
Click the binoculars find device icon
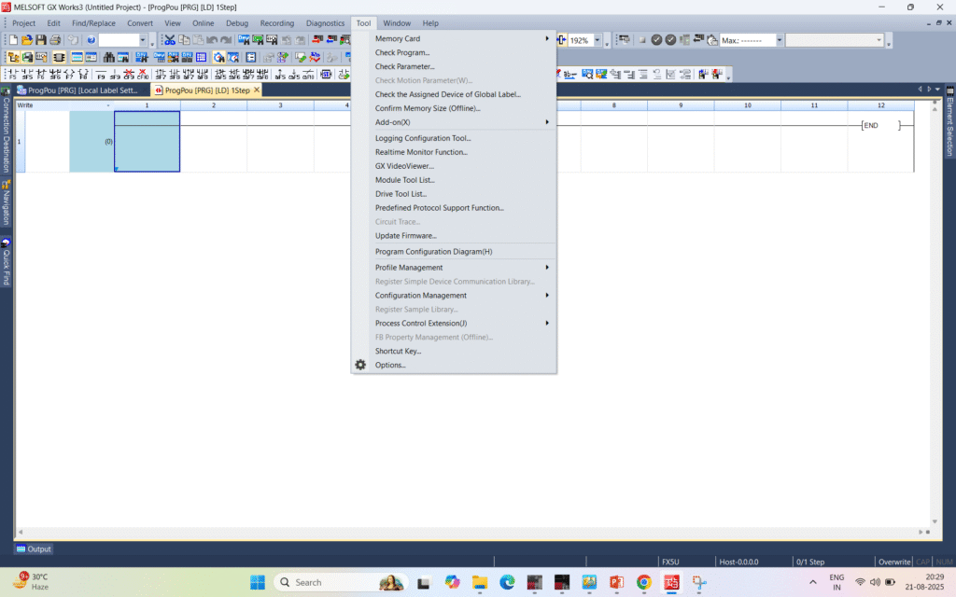coord(108,57)
